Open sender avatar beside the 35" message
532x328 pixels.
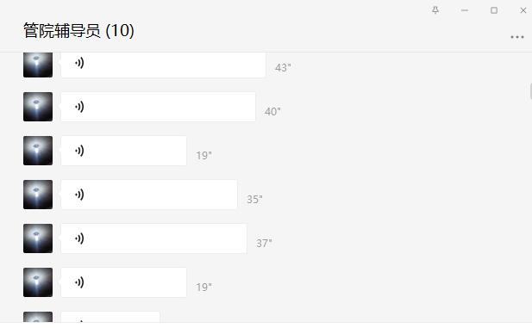coord(38,195)
